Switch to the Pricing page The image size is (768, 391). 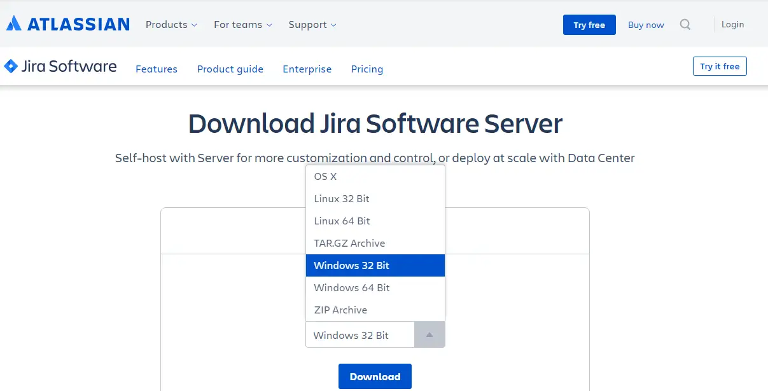[367, 69]
